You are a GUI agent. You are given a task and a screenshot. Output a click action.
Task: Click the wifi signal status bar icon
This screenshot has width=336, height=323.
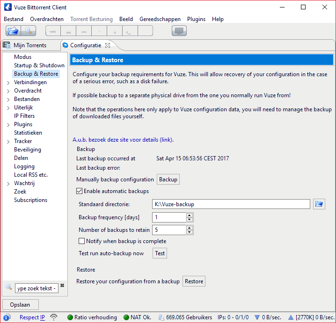[54, 317]
